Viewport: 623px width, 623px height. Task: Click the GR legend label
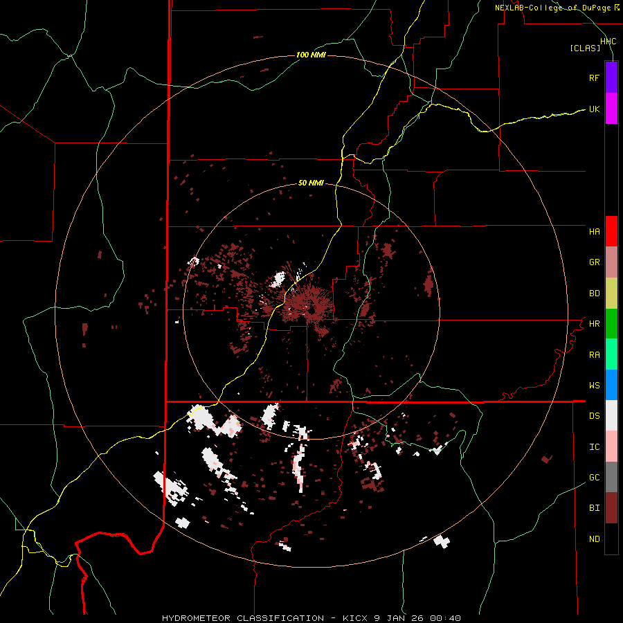click(x=594, y=262)
